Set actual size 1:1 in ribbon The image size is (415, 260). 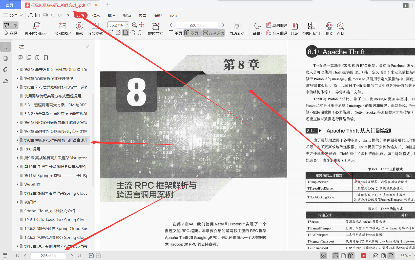coord(111,33)
